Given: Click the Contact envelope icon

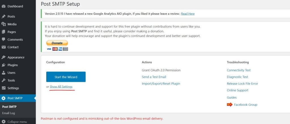Looking at the screenshot, I should [x=3, y=47].
